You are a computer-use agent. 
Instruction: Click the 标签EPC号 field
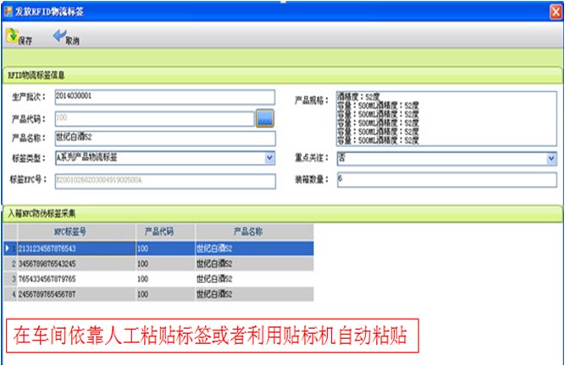click(164, 179)
